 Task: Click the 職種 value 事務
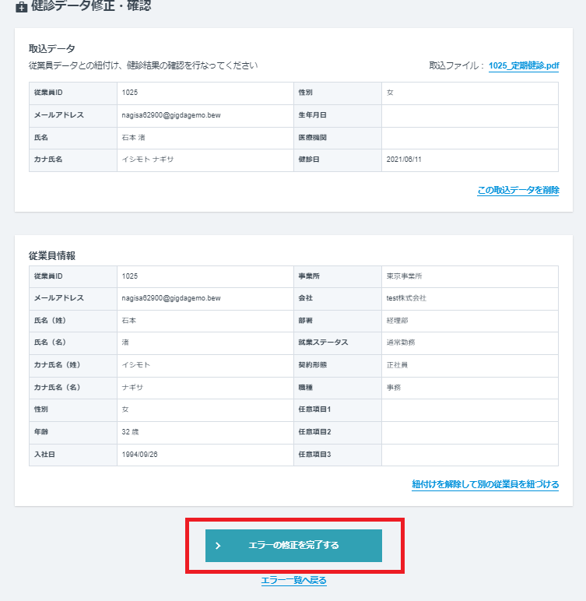tap(394, 388)
